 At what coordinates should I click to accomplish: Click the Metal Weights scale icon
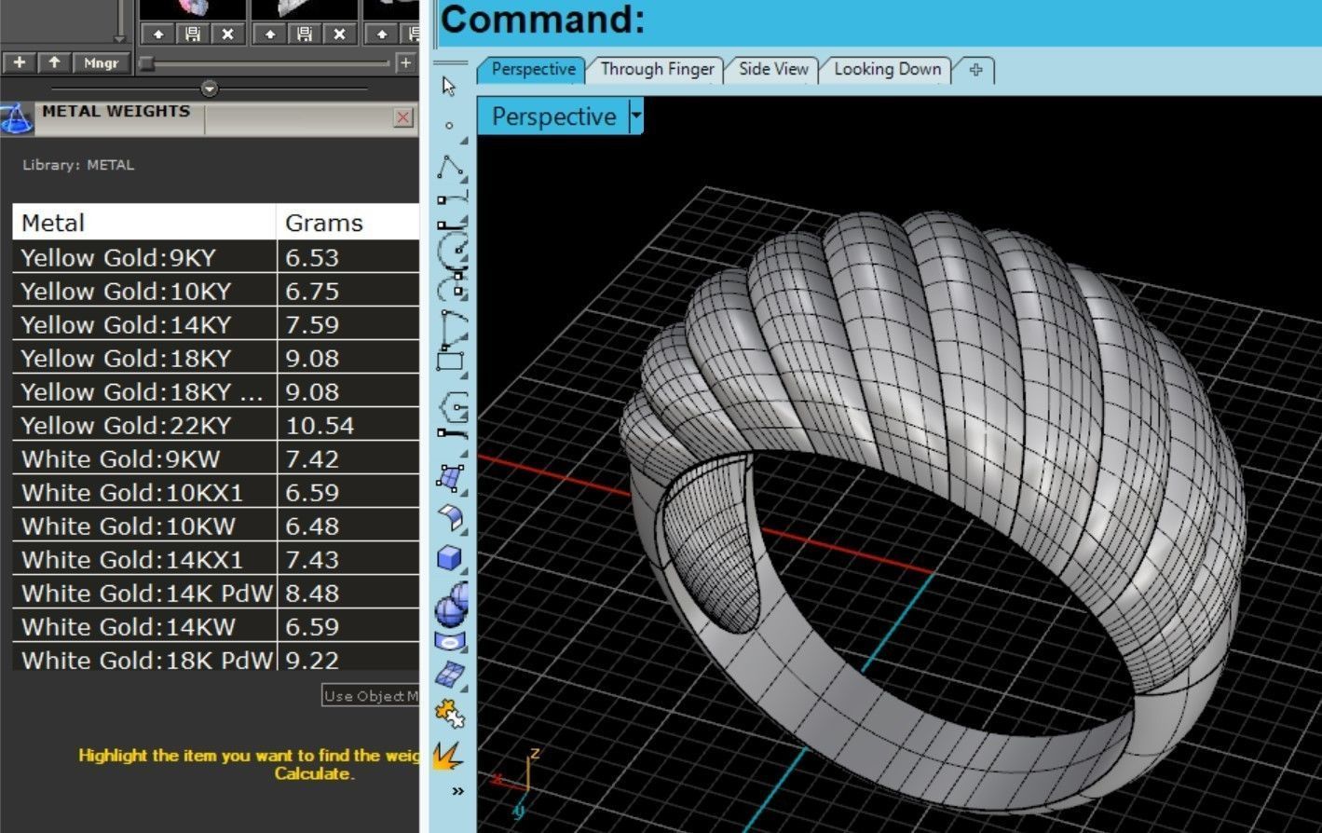click(x=16, y=118)
